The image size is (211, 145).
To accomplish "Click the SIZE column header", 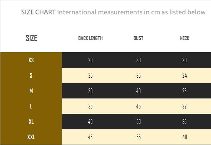I will tap(31, 38).
